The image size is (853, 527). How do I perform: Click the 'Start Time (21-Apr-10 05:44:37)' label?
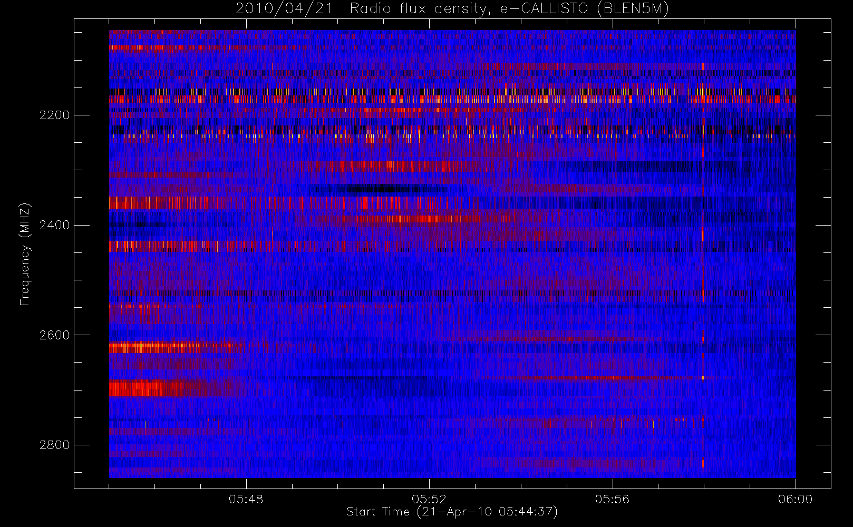coord(452,512)
